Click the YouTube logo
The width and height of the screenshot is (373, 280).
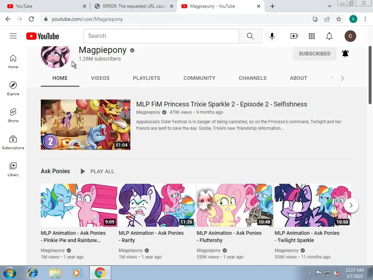coord(43,36)
